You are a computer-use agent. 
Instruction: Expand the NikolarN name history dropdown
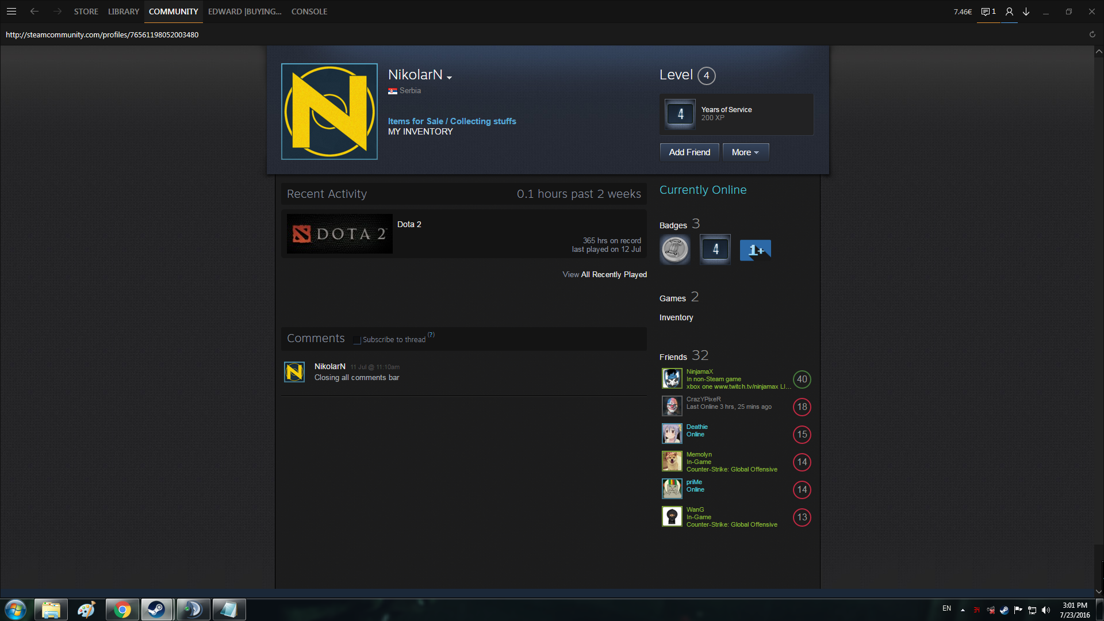[449, 78]
